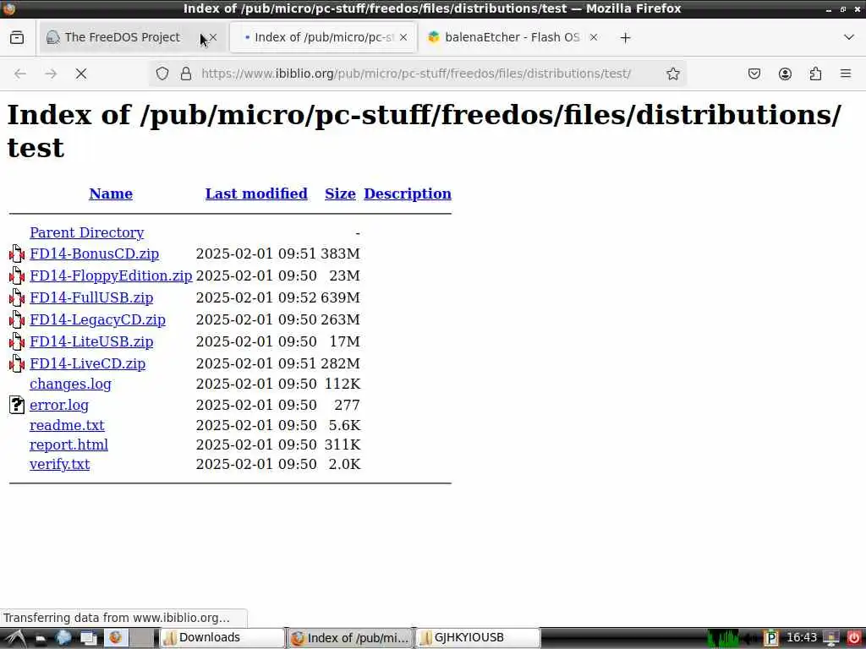Open the verify.txt link
This screenshot has height=649, width=866.
[x=60, y=464]
